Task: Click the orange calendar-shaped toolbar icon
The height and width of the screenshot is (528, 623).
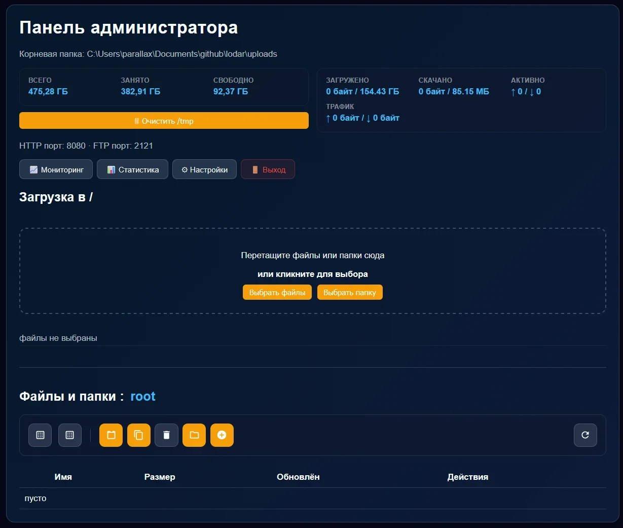Action: click(111, 435)
